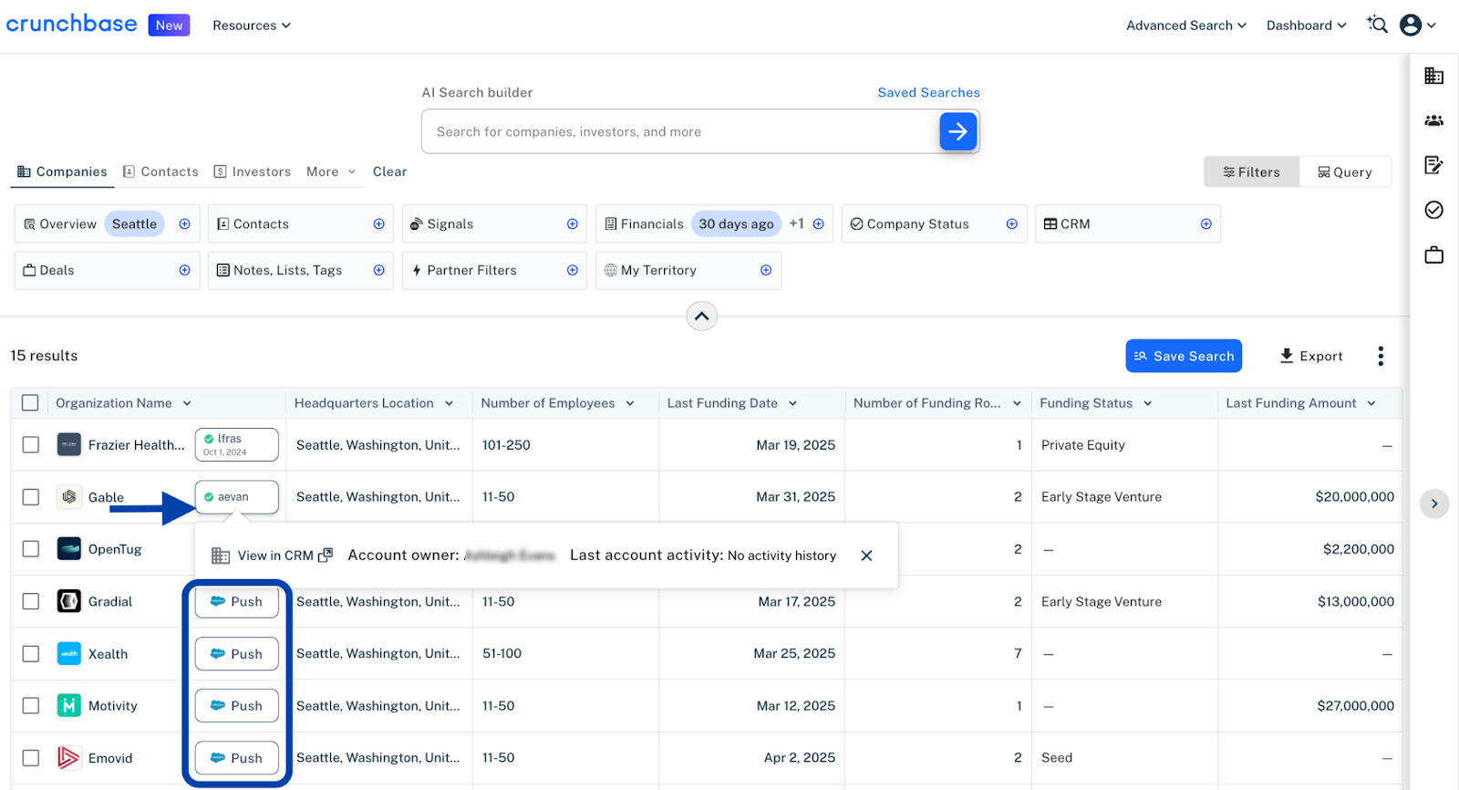Open the companies building icon in right sidebar
The width and height of the screenshot is (1459, 790).
click(1433, 76)
